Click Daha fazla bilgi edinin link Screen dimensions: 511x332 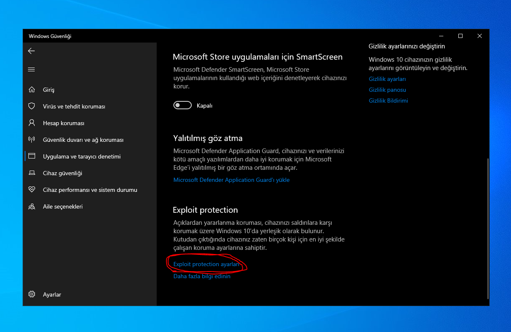(202, 276)
